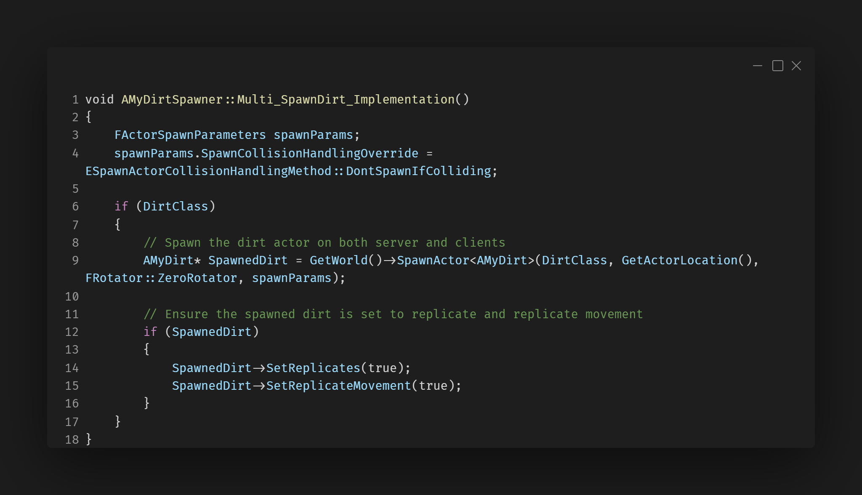Viewport: 862px width, 495px height.
Task: Click the void keyword on line 1
Action: 99,100
